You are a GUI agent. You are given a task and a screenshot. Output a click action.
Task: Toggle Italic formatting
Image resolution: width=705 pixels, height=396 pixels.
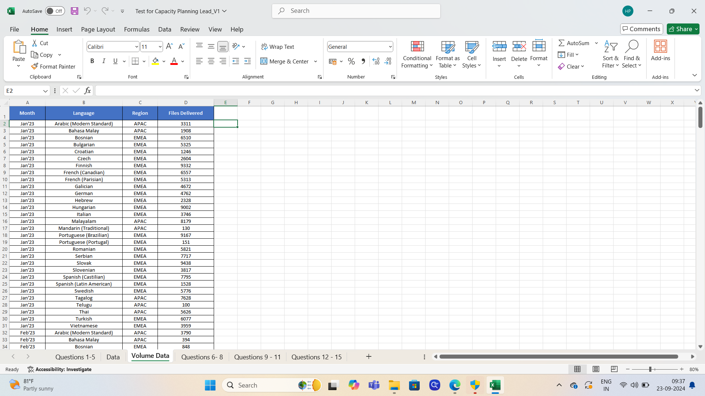tap(104, 61)
